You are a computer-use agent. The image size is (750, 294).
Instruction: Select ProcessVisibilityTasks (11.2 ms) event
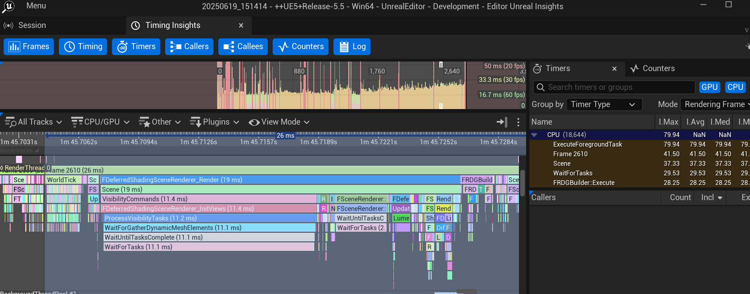(x=210, y=218)
